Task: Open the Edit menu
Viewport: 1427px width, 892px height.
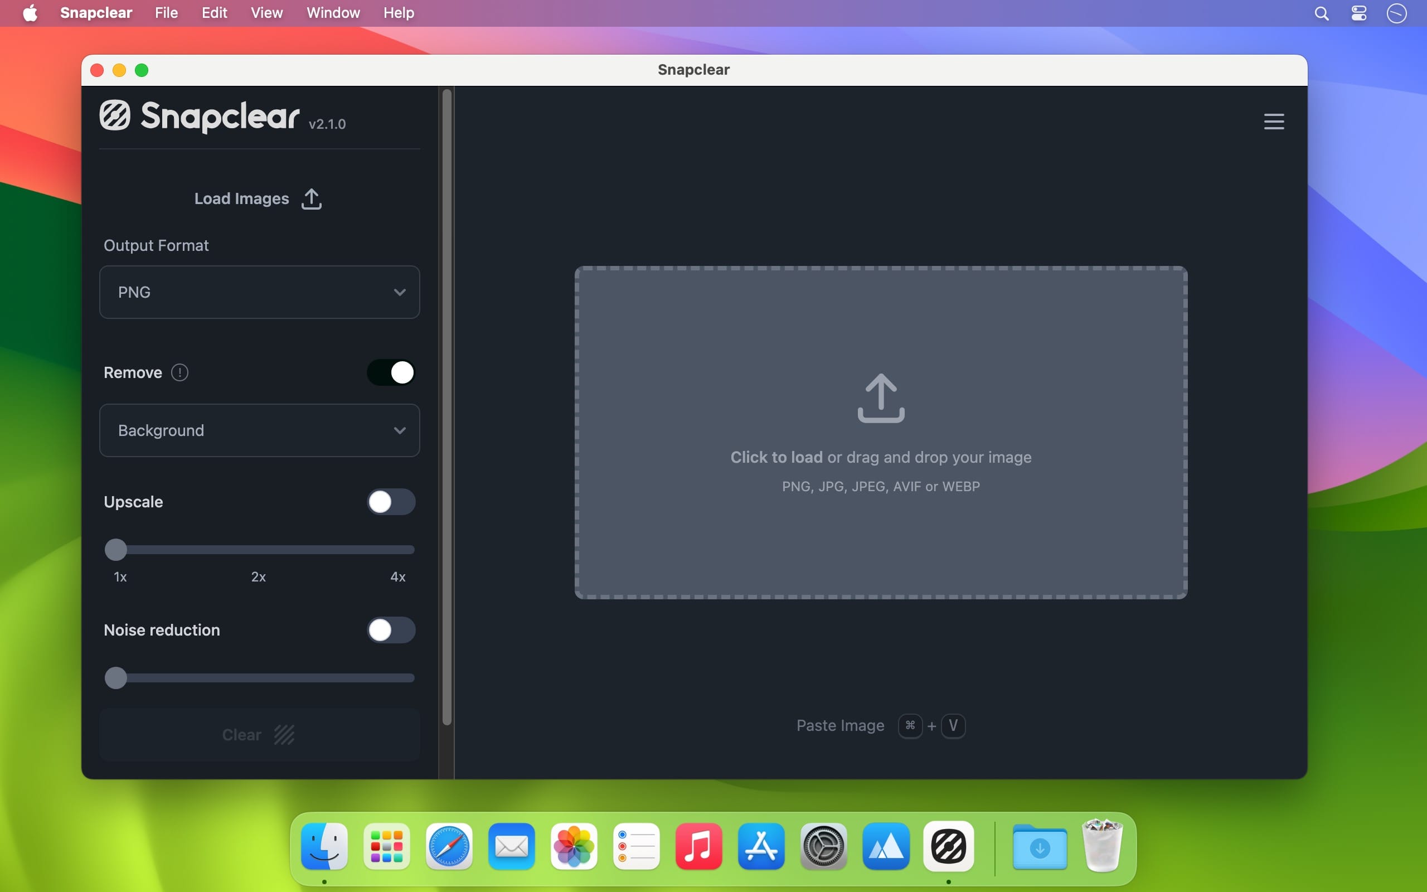Action: coord(214,13)
